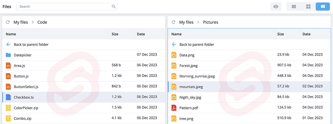Refresh the Pictures panel with the reload icon

tap(173, 22)
